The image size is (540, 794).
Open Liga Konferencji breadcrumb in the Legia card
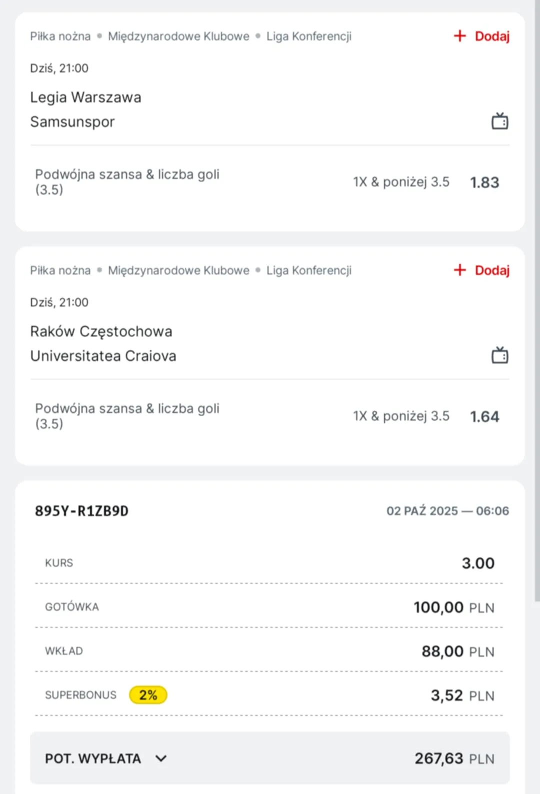coord(308,37)
